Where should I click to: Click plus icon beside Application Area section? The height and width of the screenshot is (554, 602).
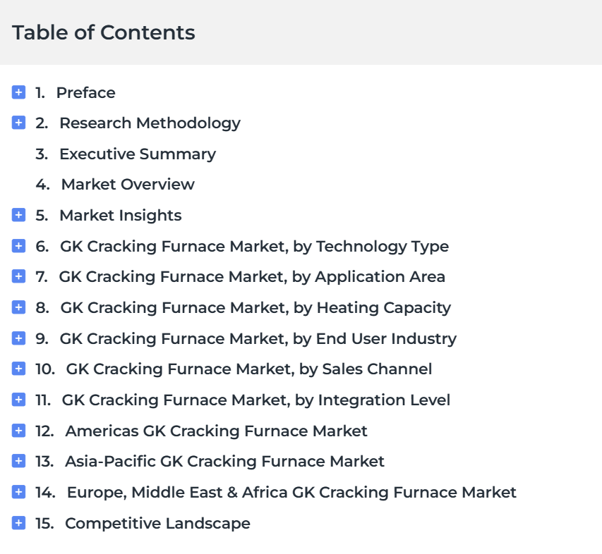pyautogui.click(x=18, y=276)
